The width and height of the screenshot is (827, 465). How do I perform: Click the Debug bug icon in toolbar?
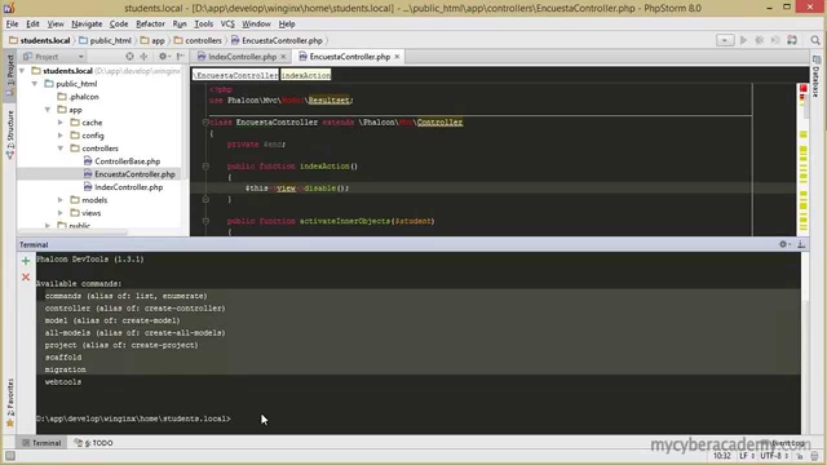point(758,40)
